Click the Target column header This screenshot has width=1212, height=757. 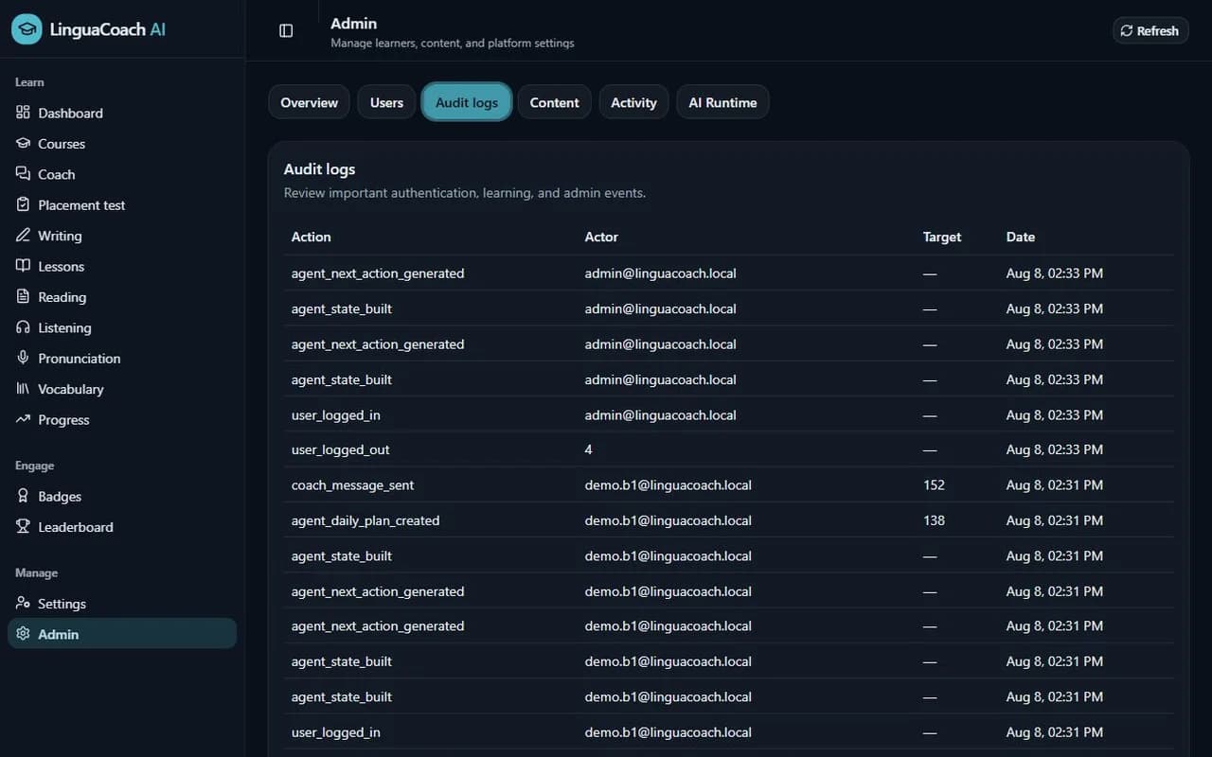(x=942, y=237)
